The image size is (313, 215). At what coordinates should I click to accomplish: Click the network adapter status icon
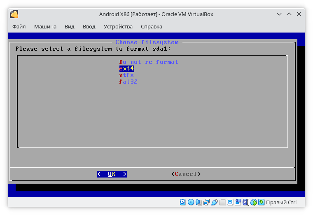[206, 202]
